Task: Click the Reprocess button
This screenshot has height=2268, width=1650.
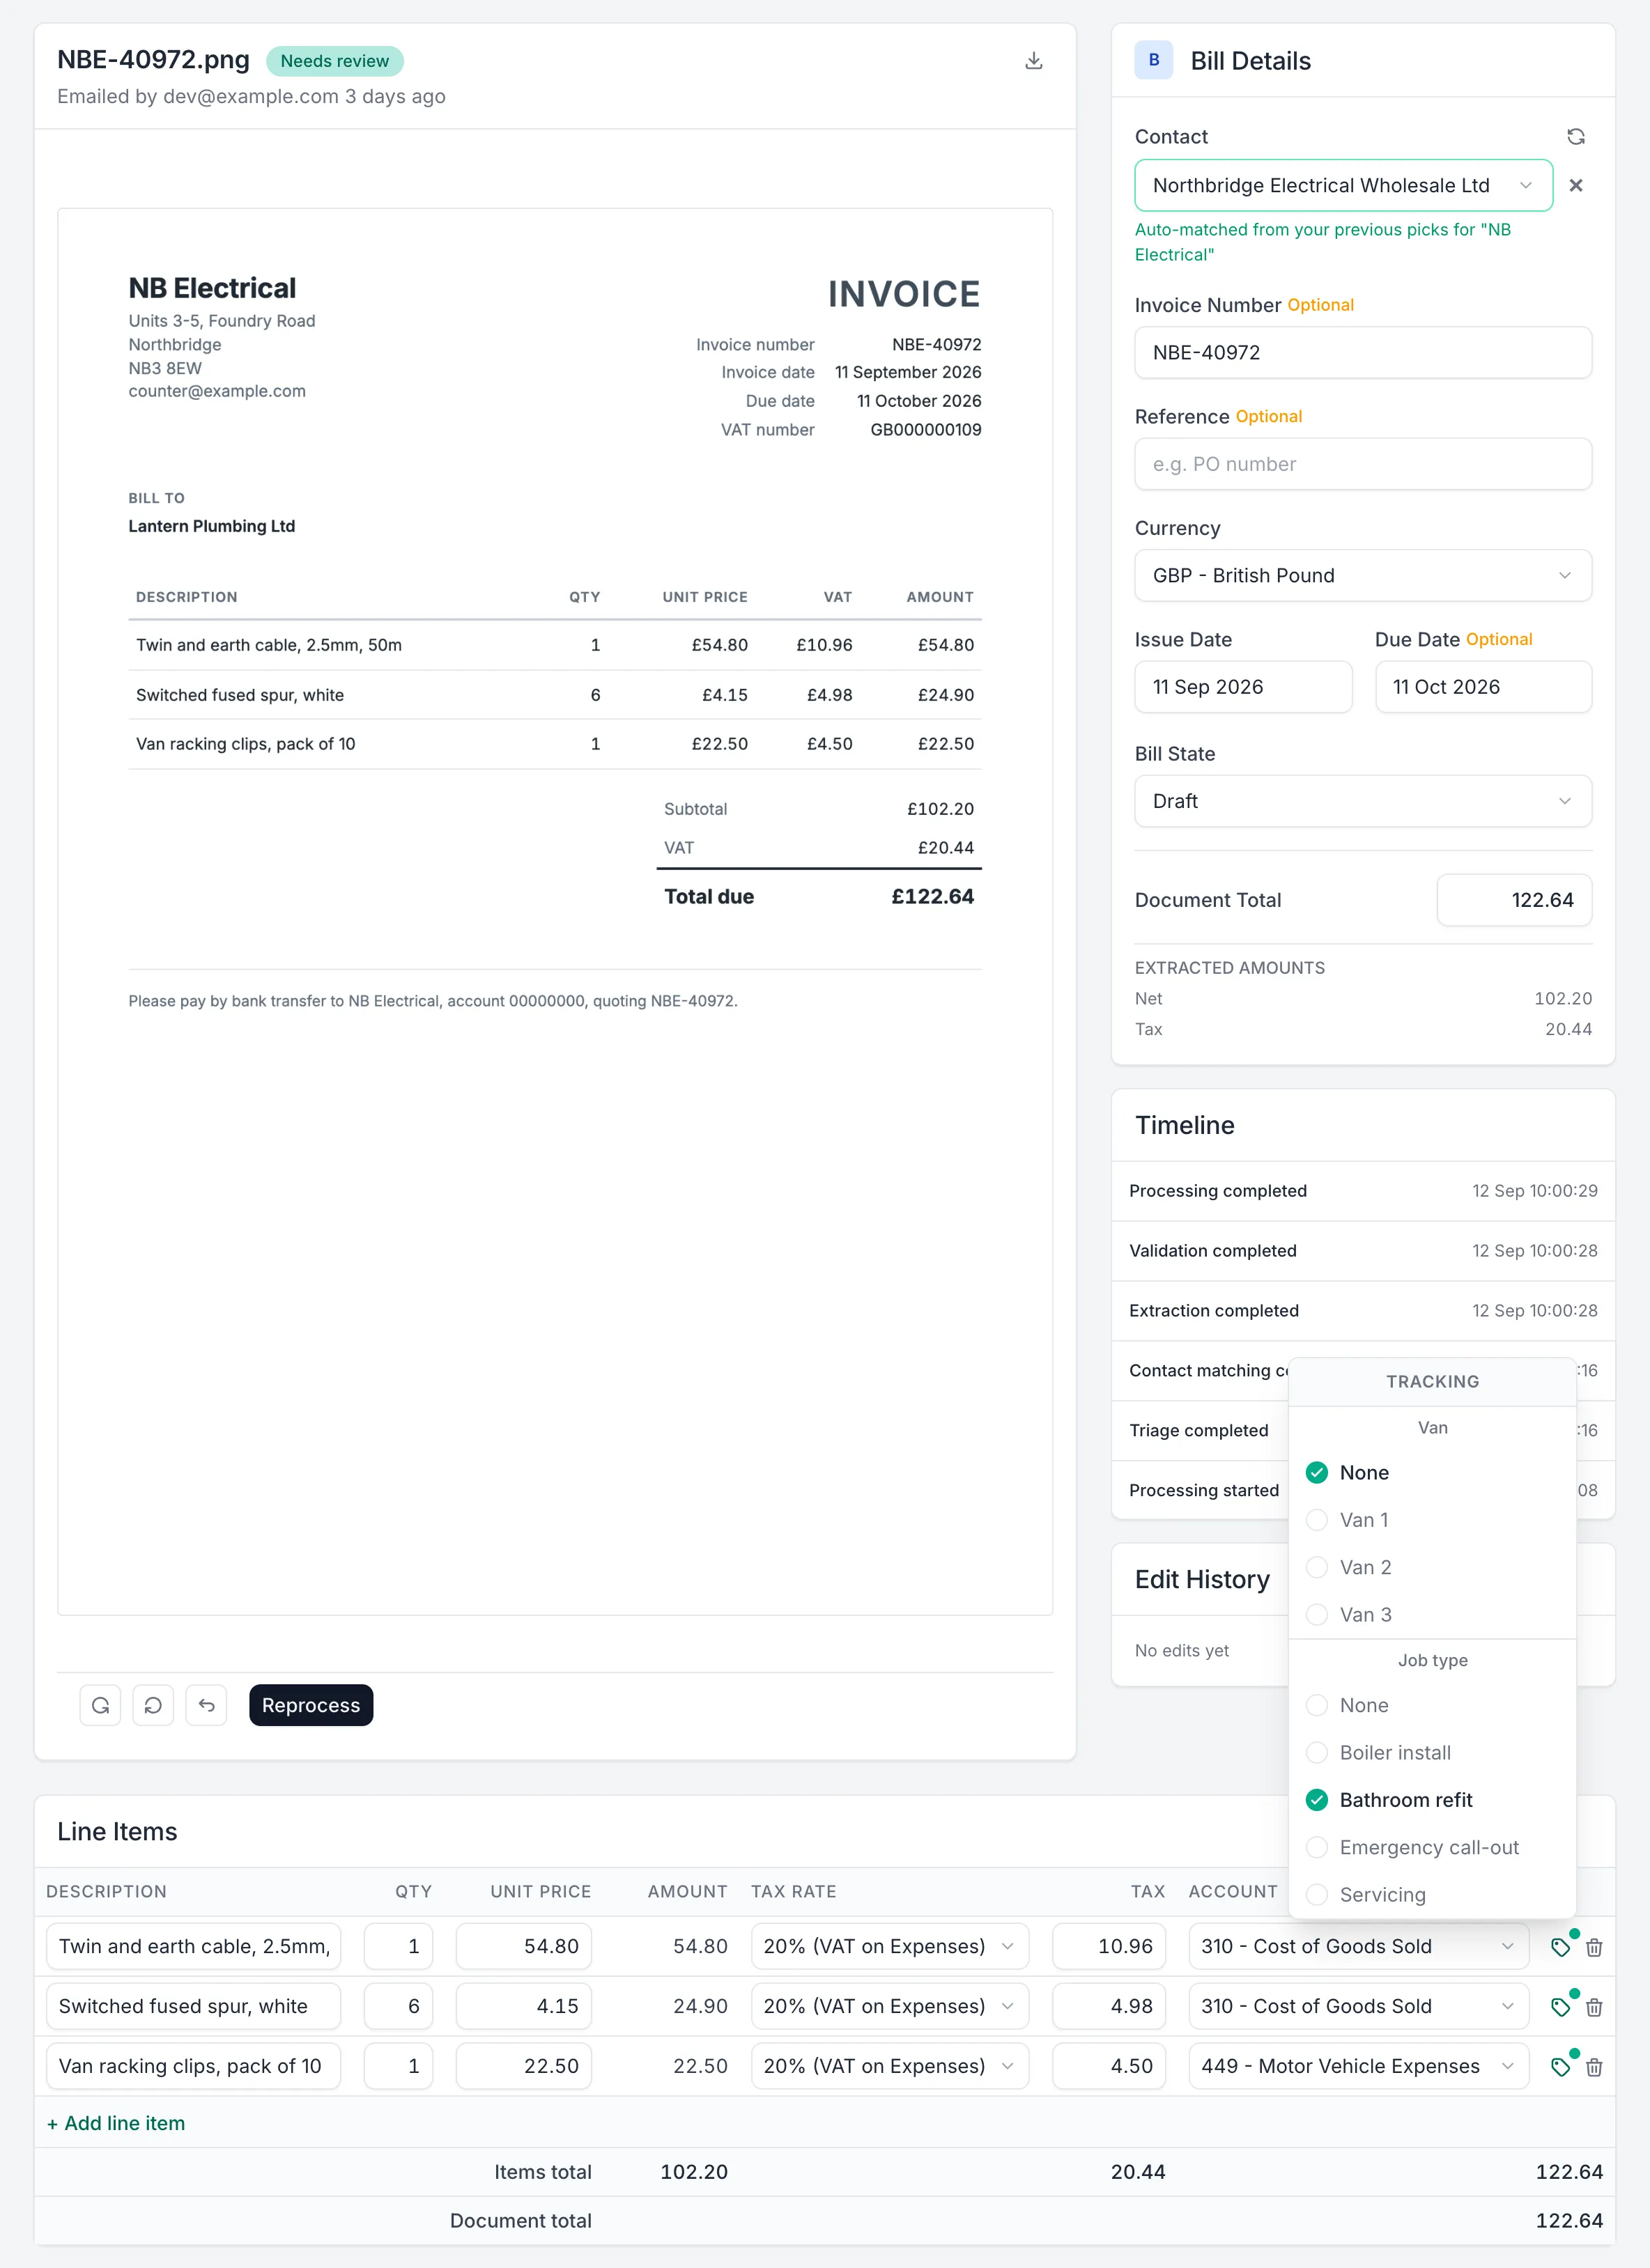Action: click(x=311, y=1705)
